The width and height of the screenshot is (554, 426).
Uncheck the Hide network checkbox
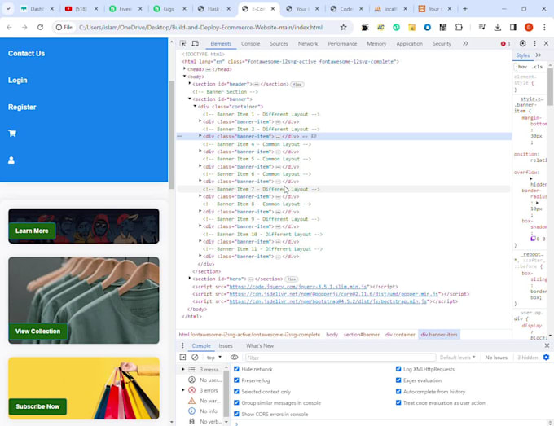click(x=237, y=369)
